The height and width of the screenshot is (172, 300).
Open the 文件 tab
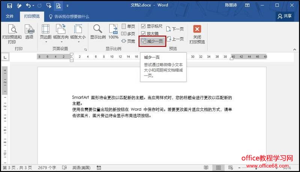point(9,16)
